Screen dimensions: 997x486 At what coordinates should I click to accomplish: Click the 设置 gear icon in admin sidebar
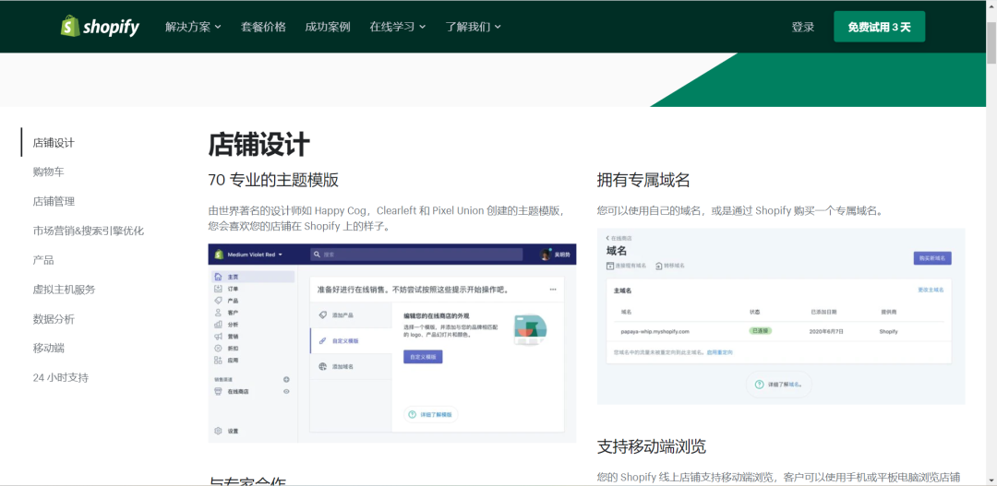218,431
